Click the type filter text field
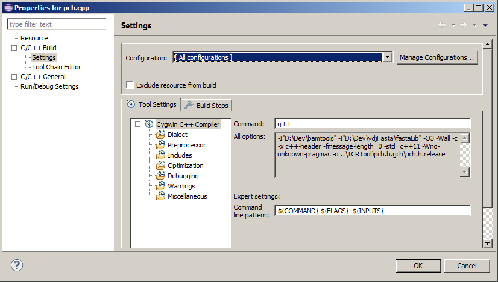 tap(56, 24)
